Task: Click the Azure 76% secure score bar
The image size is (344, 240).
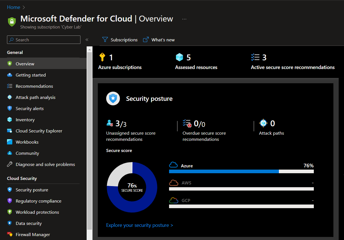Action: pos(241,171)
